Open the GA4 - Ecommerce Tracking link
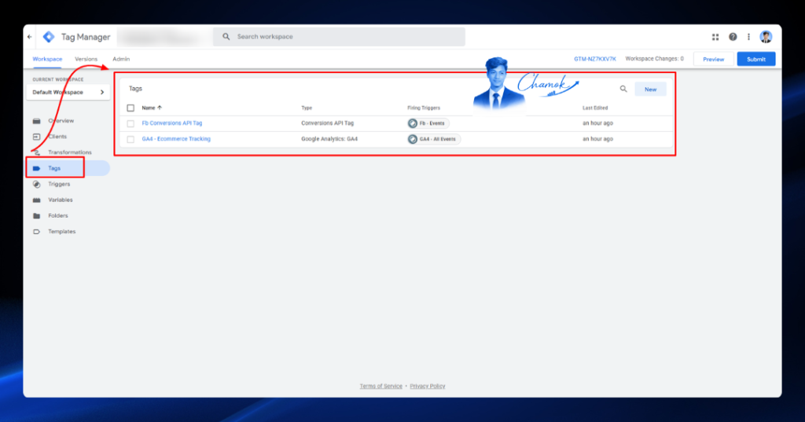The height and width of the screenshot is (422, 805). click(176, 139)
